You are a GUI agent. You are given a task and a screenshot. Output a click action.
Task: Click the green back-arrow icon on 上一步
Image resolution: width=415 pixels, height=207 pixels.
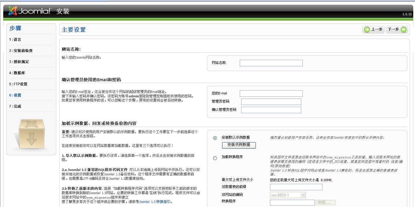click(367, 29)
